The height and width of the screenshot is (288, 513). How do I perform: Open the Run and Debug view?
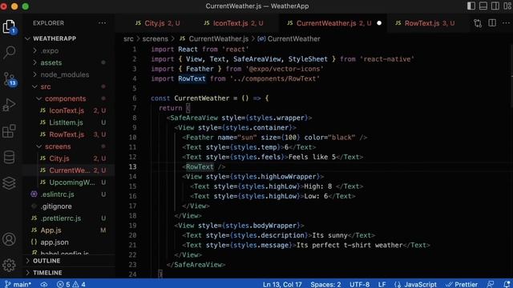coord(9,105)
